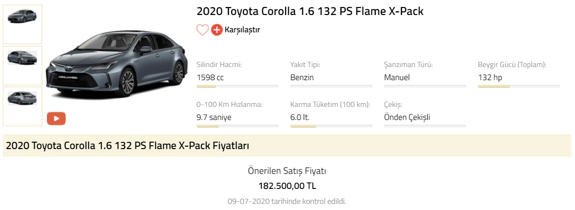The image size is (575, 210).
Task: Click the 2020 Toyota Corolla title heading
Action: click(310, 11)
